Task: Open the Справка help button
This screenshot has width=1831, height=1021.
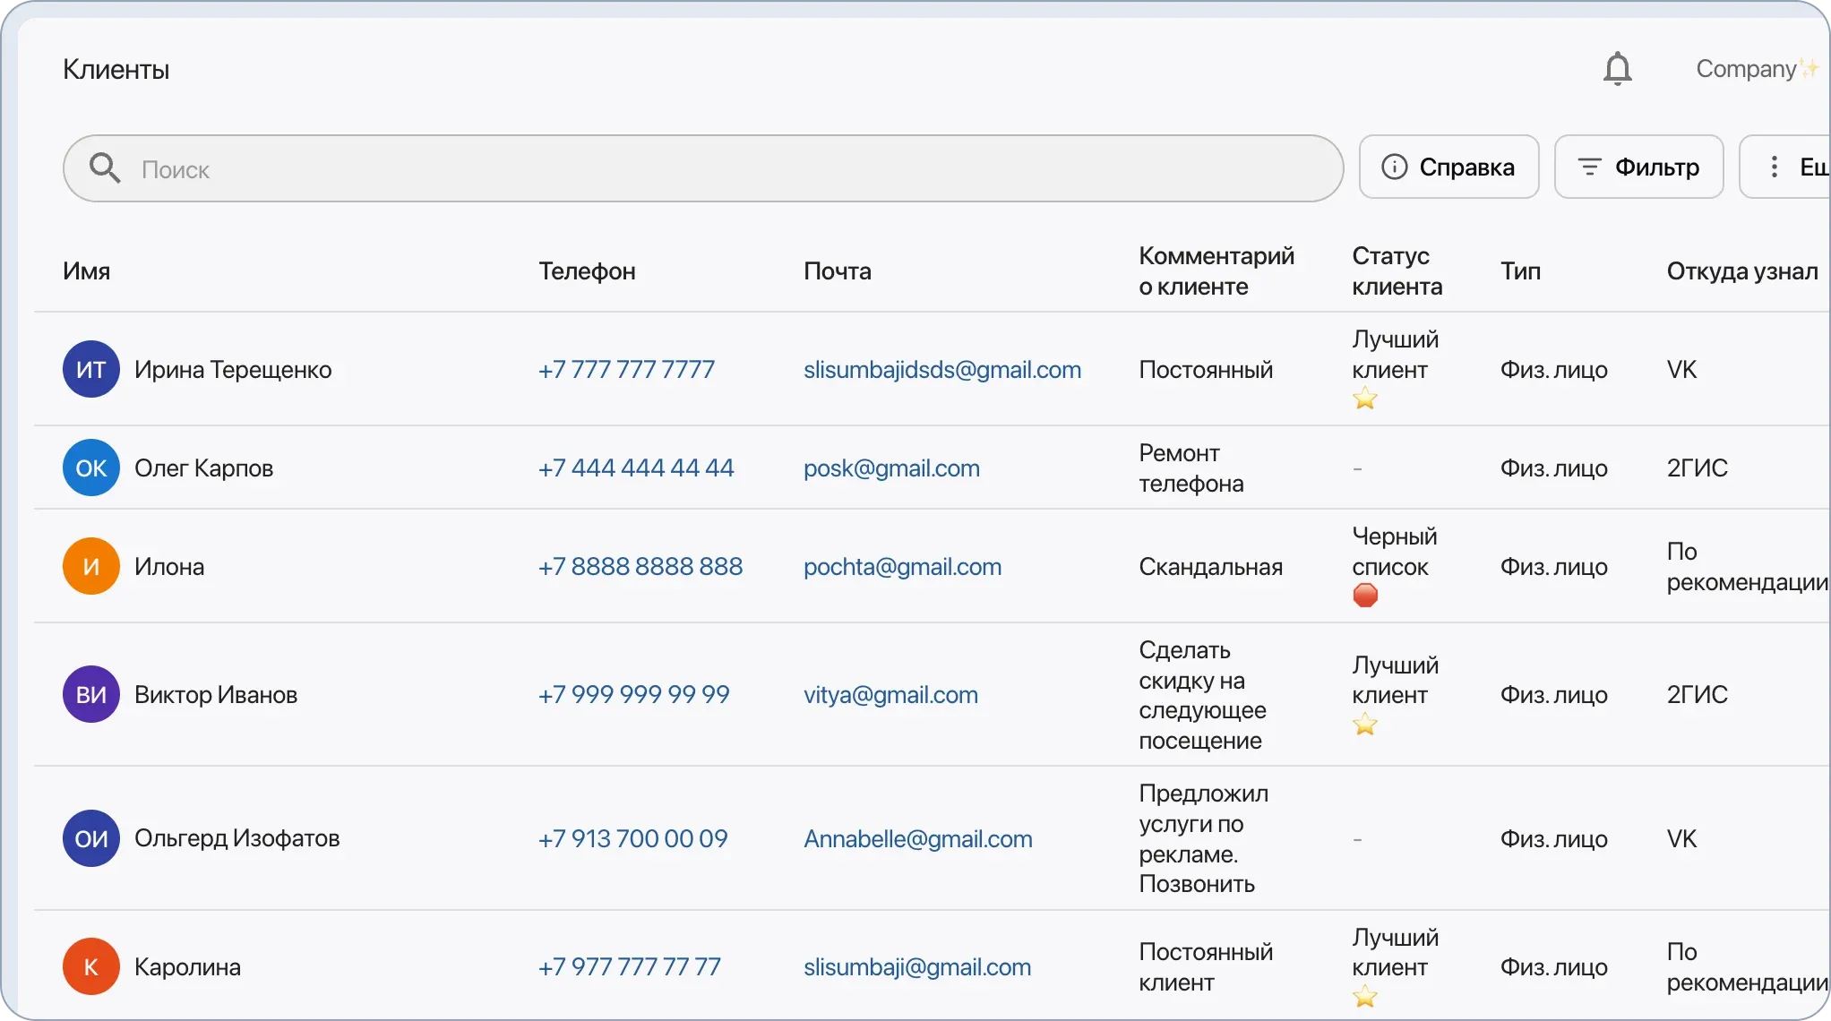Action: coord(1448,167)
